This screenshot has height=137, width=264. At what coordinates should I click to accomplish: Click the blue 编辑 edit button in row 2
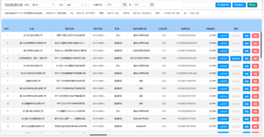(x=247, y=43)
